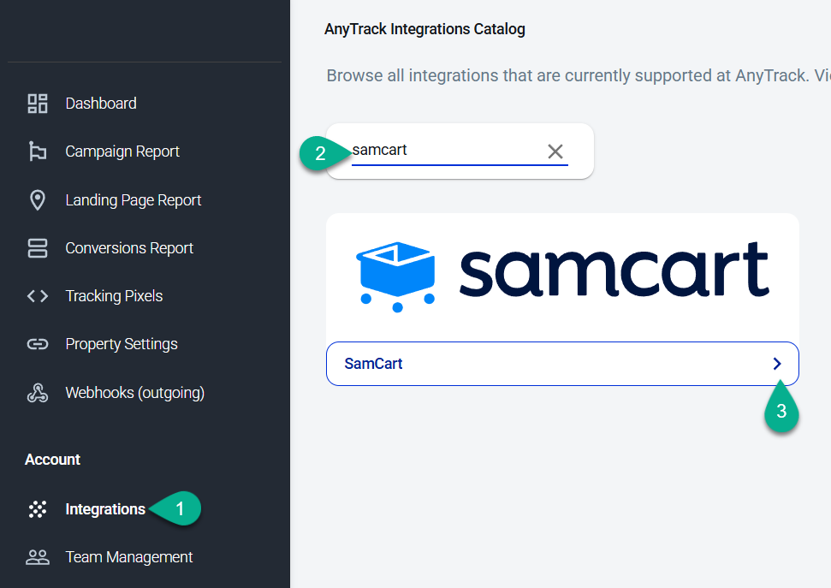Viewport: 831px width, 588px height.
Task: Select Tracking Pixels in the sidebar
Action: 114,296
